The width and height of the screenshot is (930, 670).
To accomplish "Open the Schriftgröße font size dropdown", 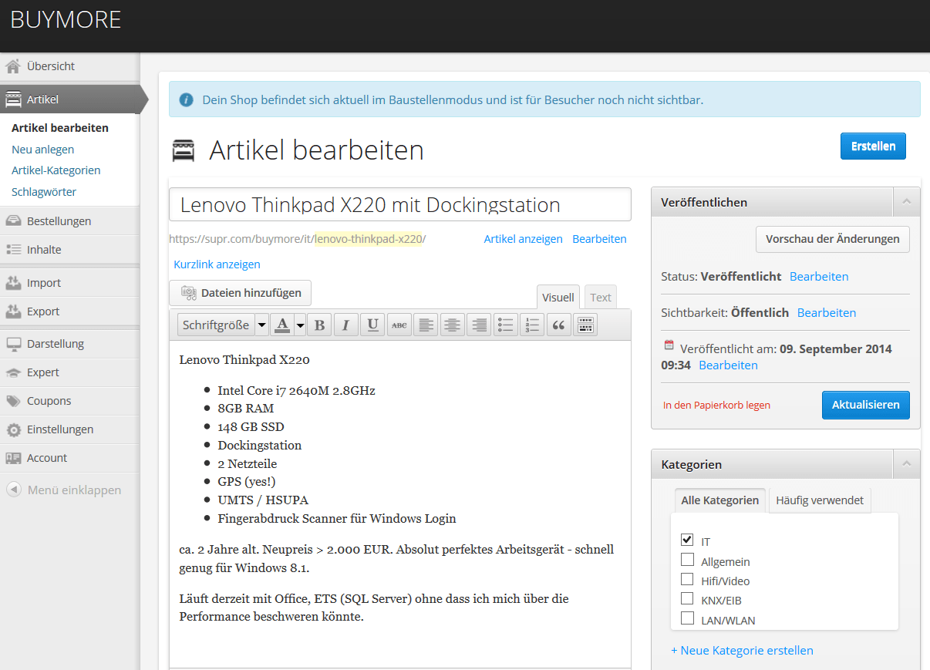I will coord(223,325).
